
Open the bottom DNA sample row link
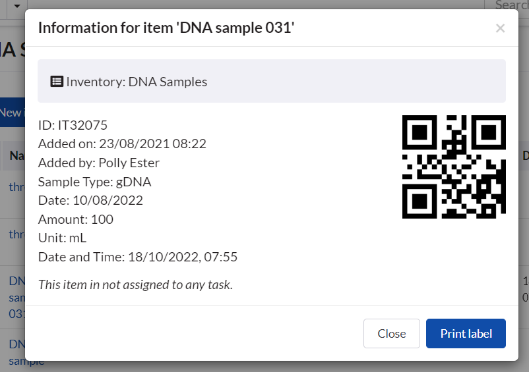pyautogui.click(x=16, y=344)
